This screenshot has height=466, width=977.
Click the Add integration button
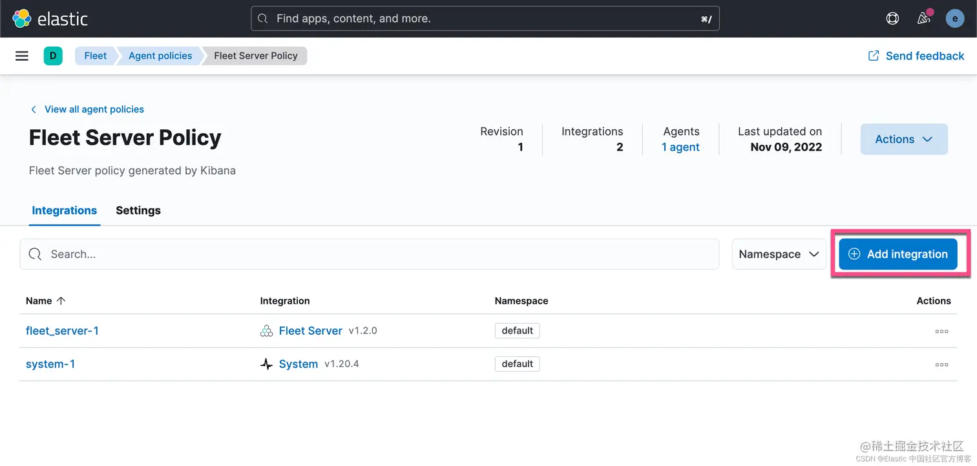(x=898, y=254)
